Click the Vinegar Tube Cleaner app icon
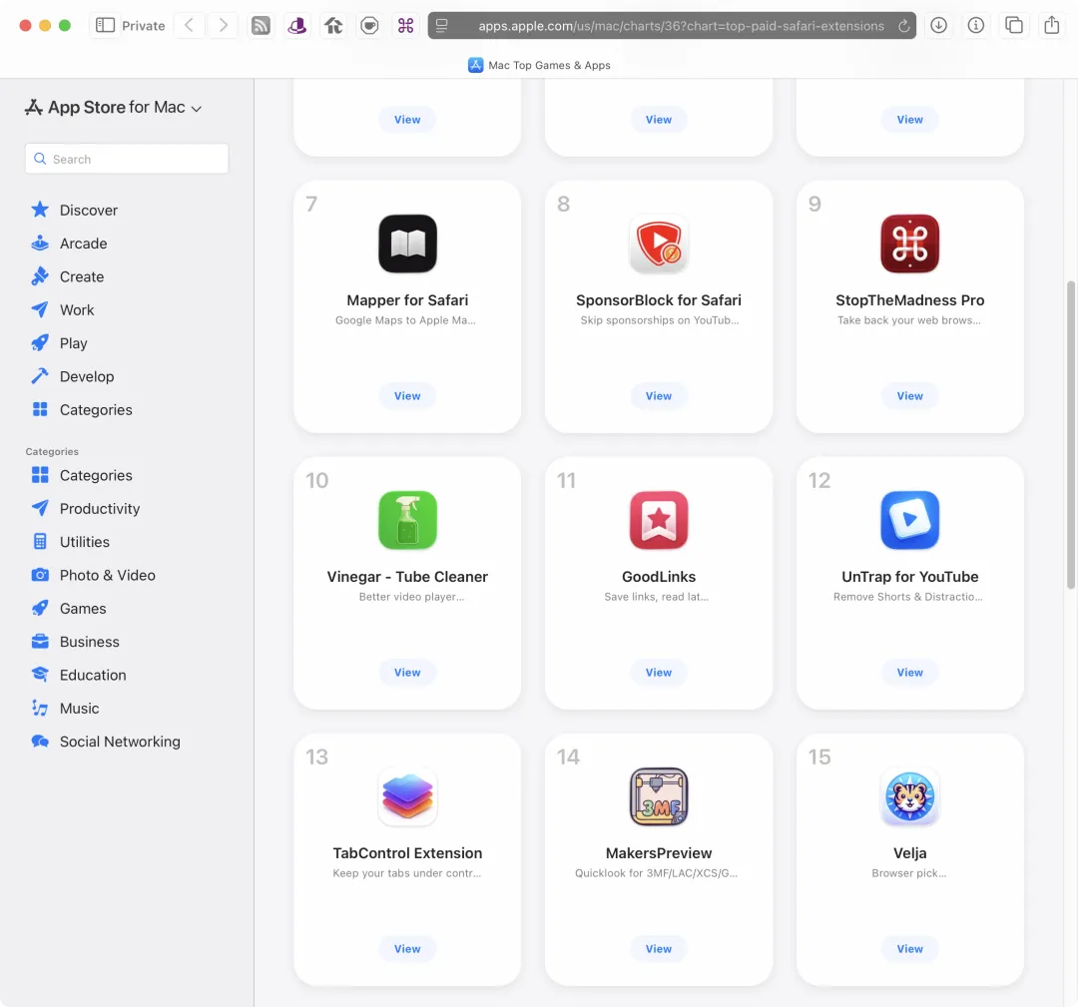 (407, 520)
